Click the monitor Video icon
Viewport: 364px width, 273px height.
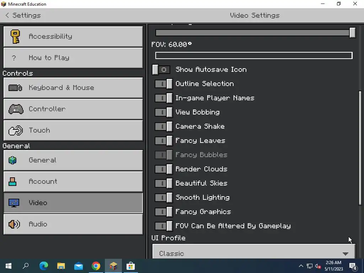tap(14, 203)
